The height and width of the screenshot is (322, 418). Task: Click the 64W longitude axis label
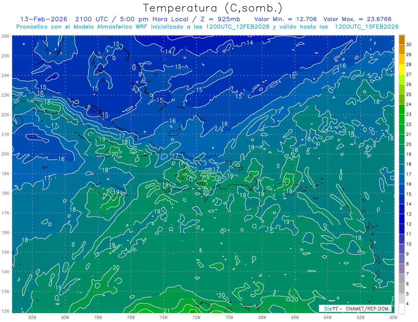328,317
